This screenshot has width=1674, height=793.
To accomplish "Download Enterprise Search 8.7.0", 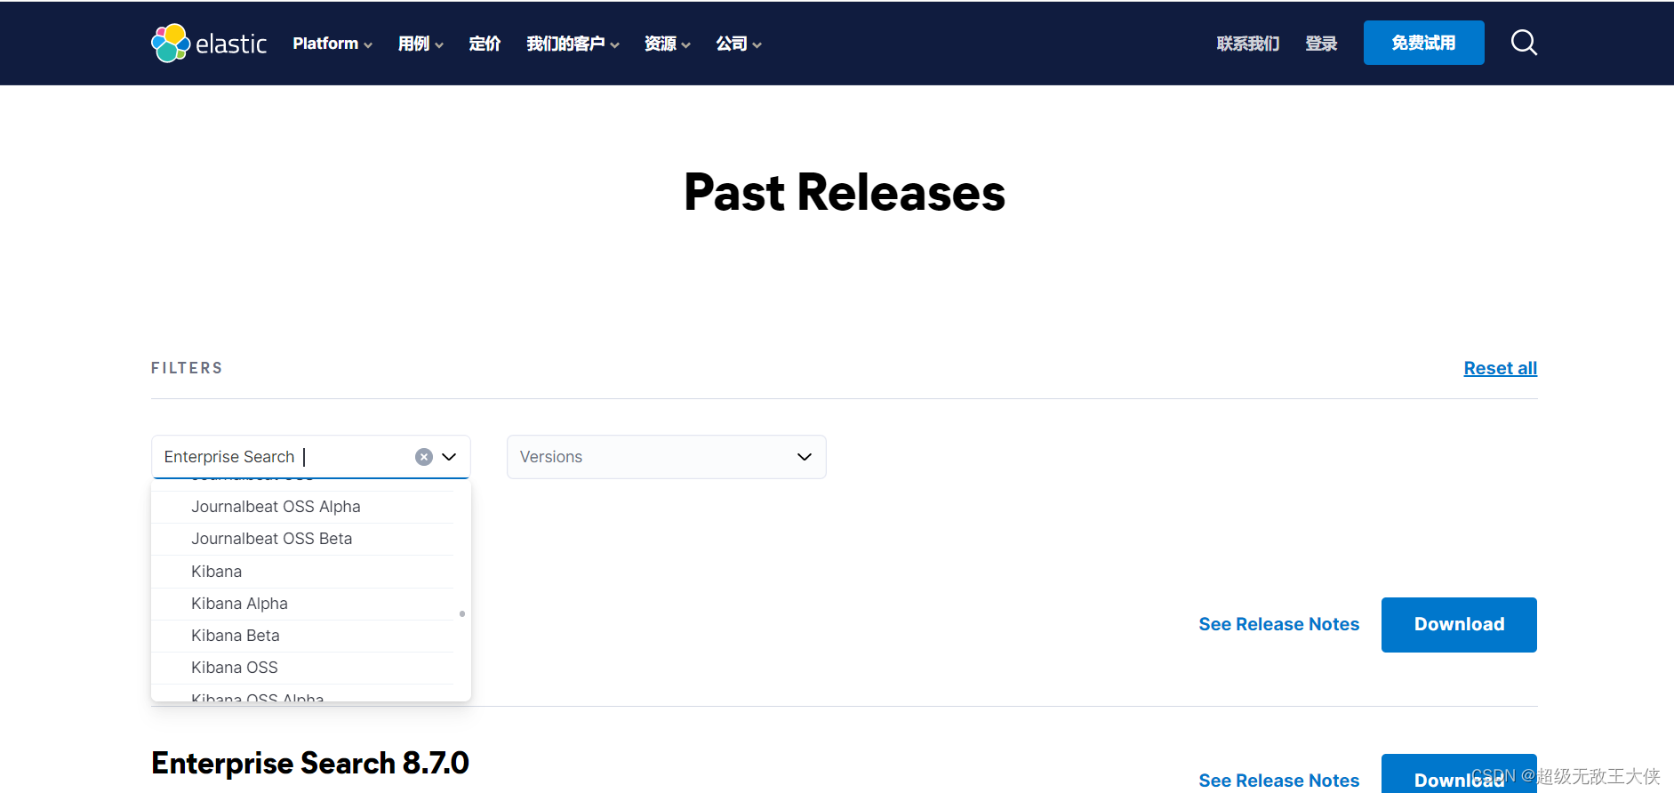I will 1459,775.
